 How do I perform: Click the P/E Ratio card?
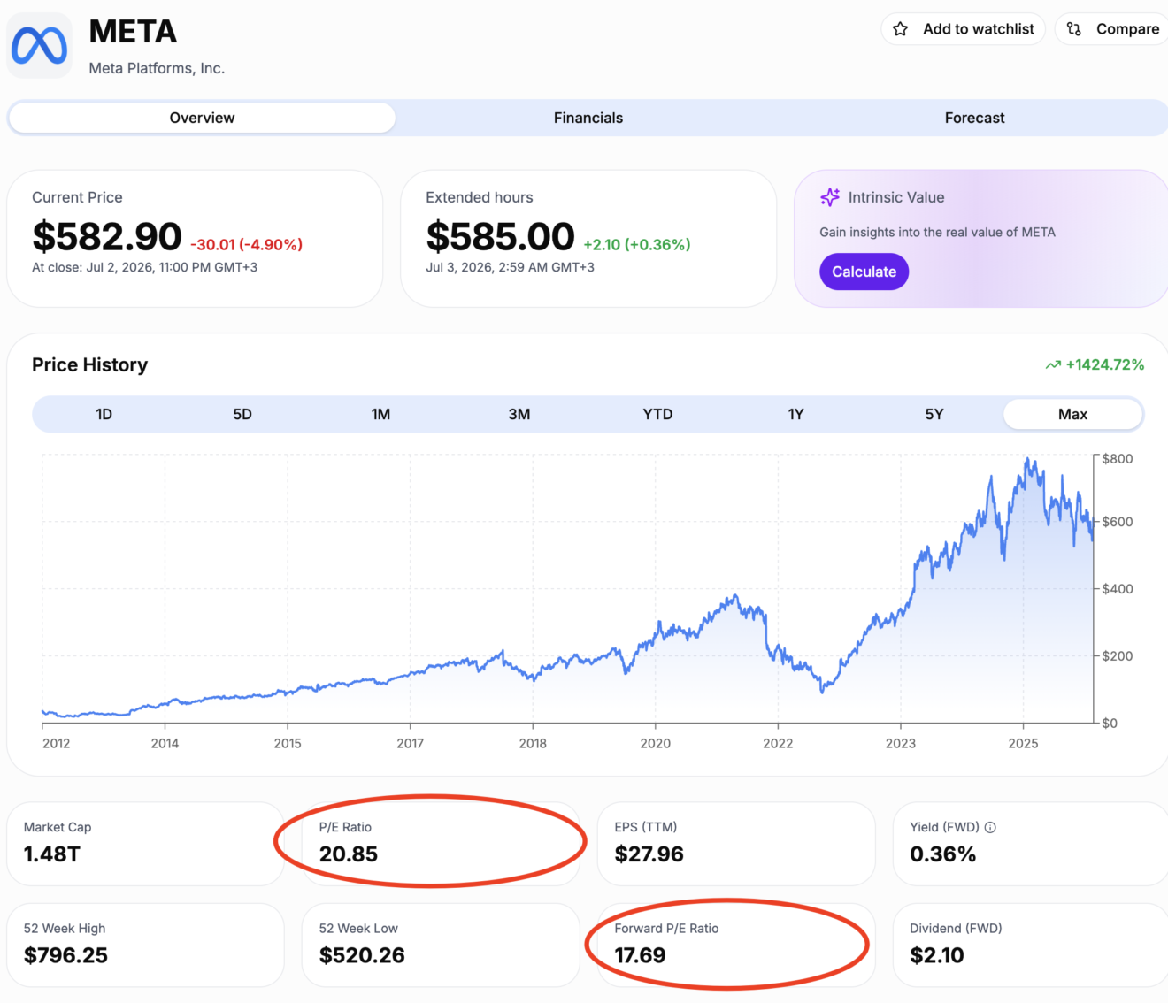440,844
